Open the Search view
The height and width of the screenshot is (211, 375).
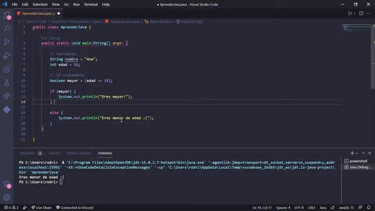pos(6,29)
